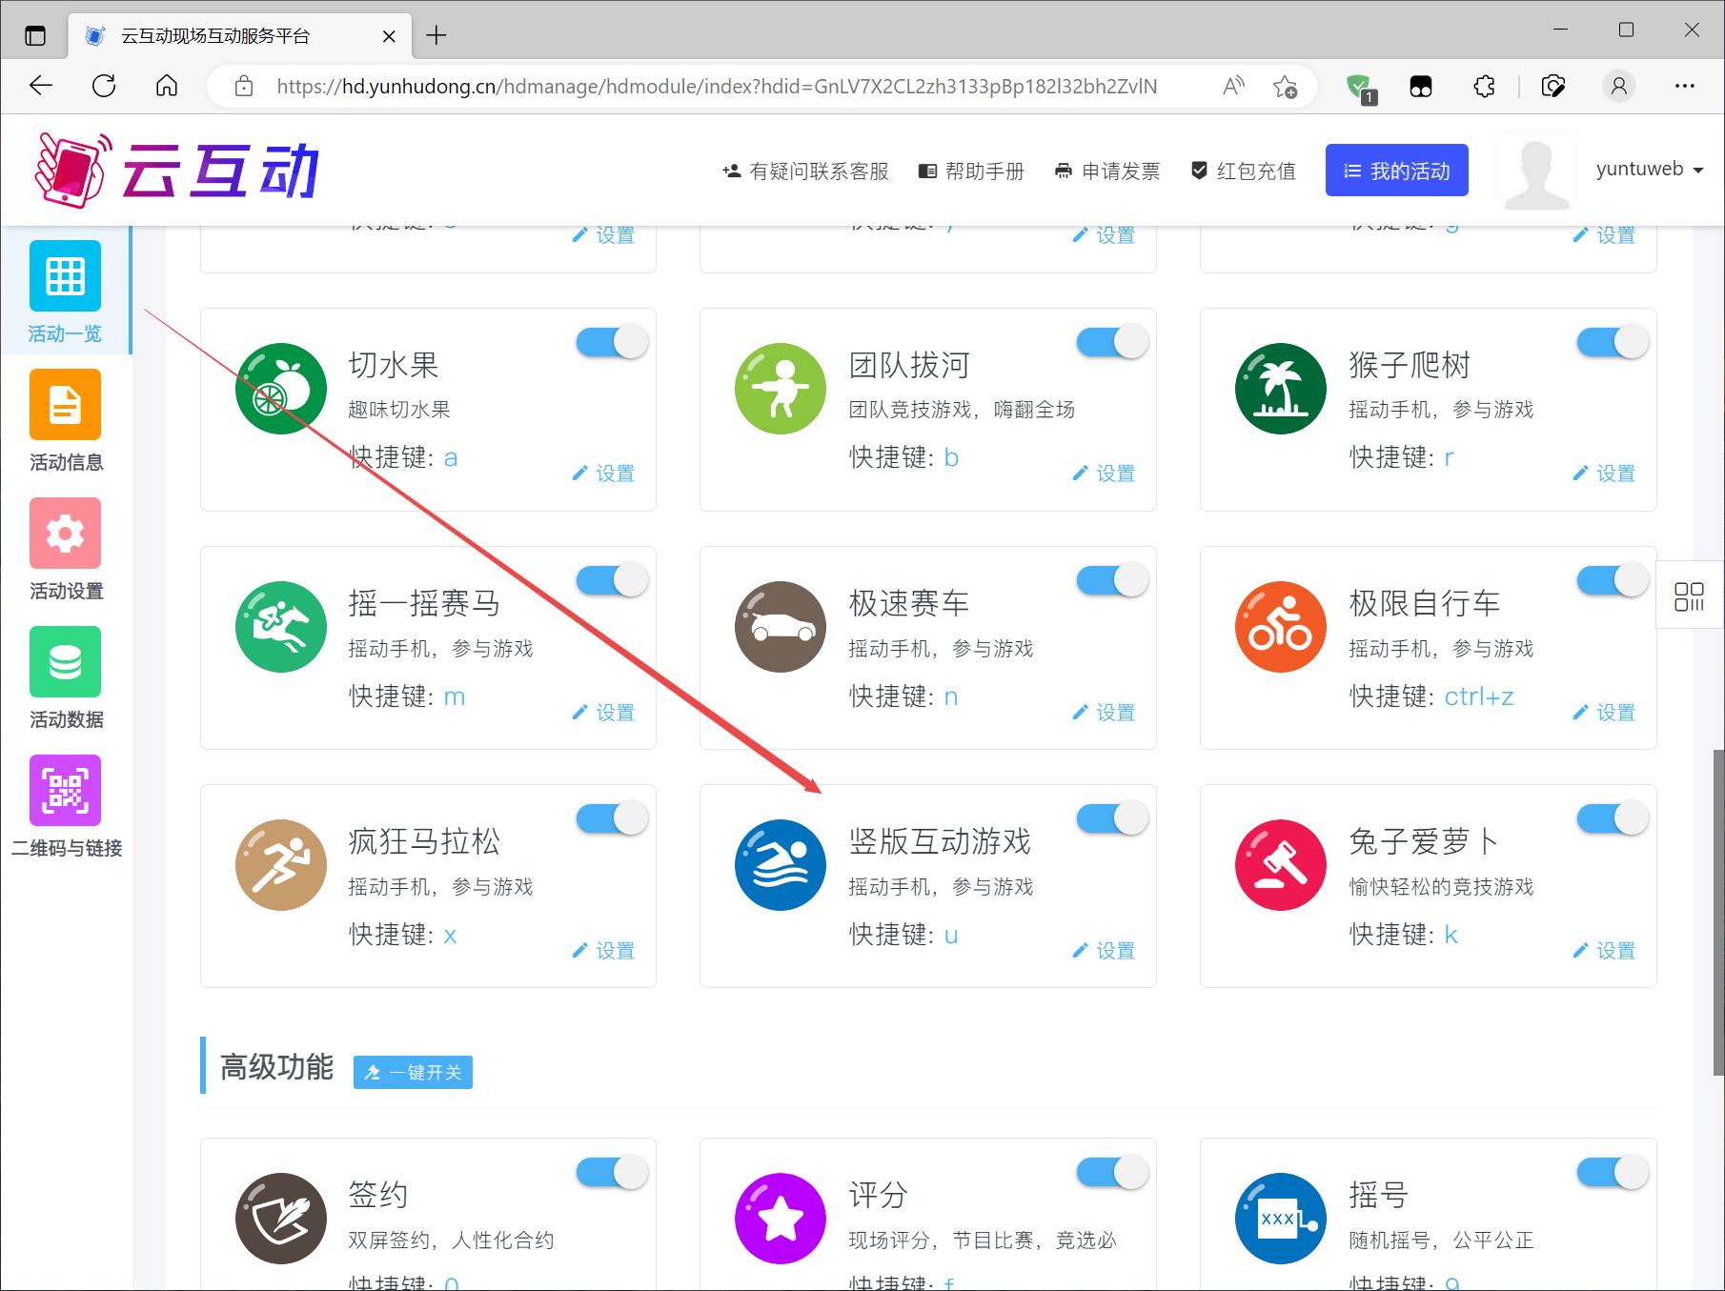Viewport: 1725px width, 1291px height.
Task: Open the 活动信息 sidebar document icon
Action: click(x=65, y=404)
